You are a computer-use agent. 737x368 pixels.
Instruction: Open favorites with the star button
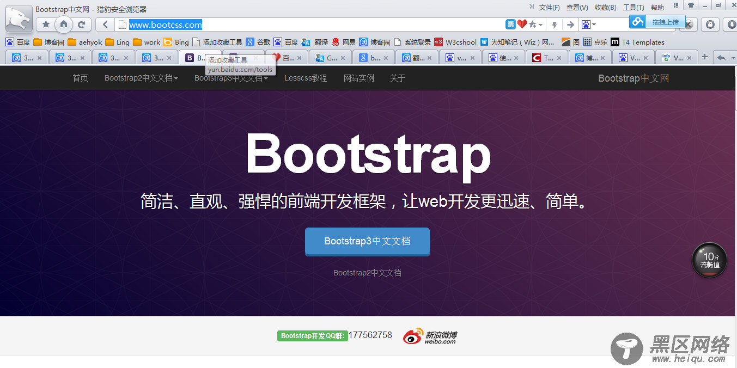(46, 24)
